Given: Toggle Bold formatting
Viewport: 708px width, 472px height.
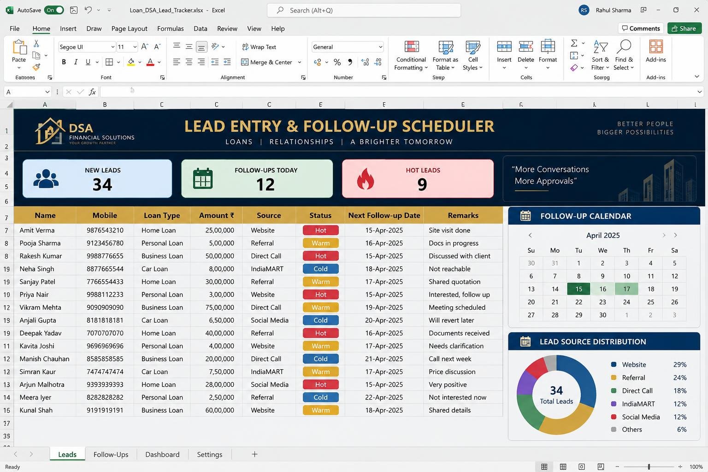Looking at the screenshot, I should pyautogui.click(x=64, y=62).
